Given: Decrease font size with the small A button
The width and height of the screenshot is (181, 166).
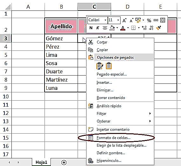Looking at the screenshot, I should point(131,20).
